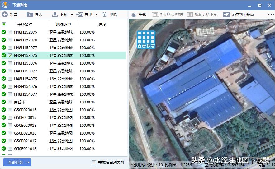Uncheck the H48H153075 task checkbox
The width and height of the screenshot is (275, 169).
[x=10, y=56]
